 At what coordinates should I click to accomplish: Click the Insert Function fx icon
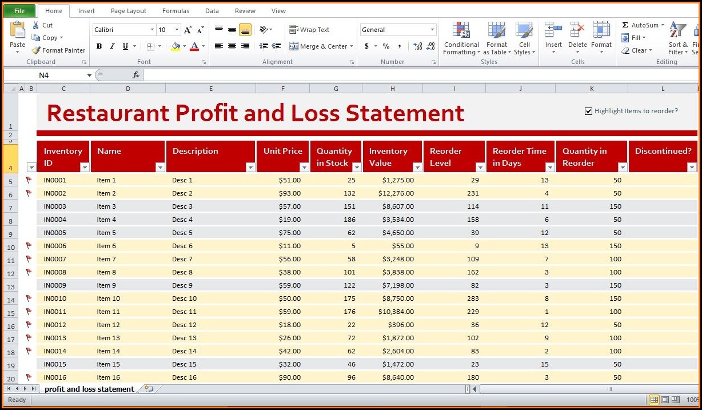[136, 75]
